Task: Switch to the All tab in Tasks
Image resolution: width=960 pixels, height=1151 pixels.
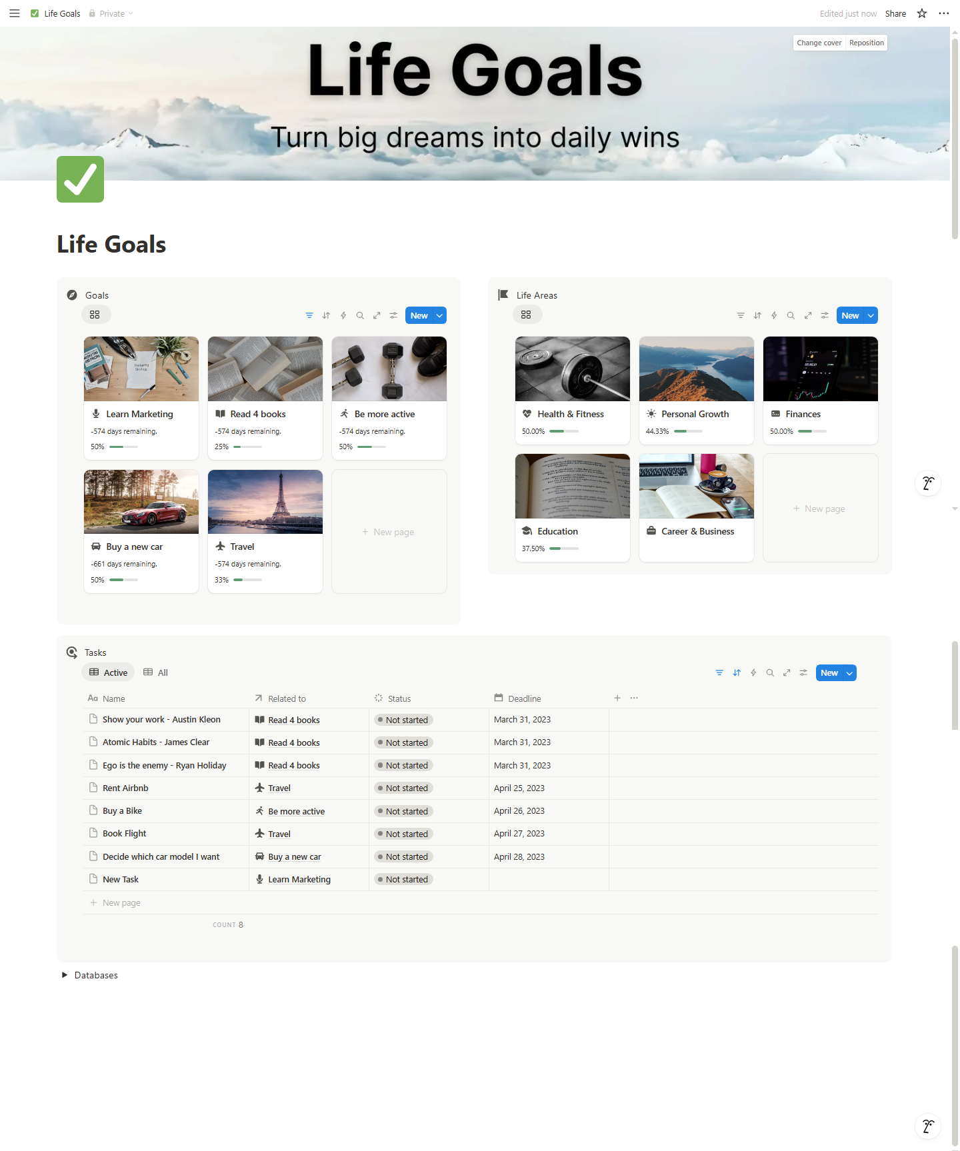Action: pyautogui.click(x=156, y=672)
